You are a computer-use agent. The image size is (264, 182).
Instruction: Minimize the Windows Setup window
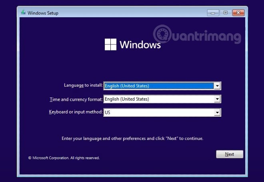click(x=213, y=13)
